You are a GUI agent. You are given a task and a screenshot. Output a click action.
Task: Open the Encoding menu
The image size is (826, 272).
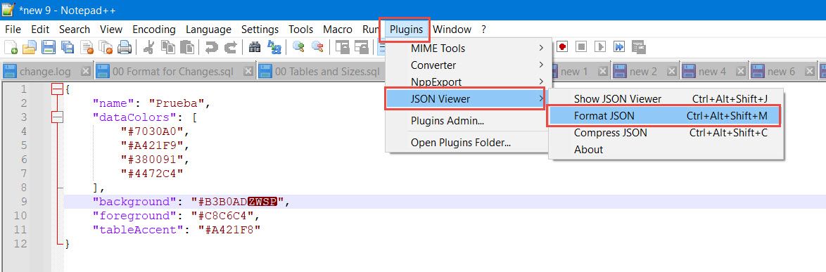(154, 30)
